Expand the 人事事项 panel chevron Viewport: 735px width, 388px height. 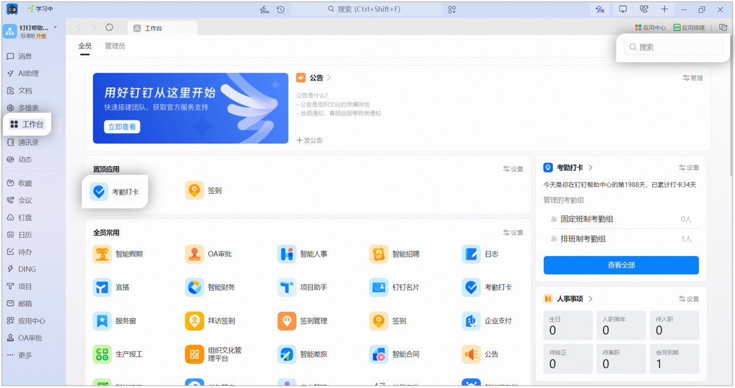tap(591, 299)
